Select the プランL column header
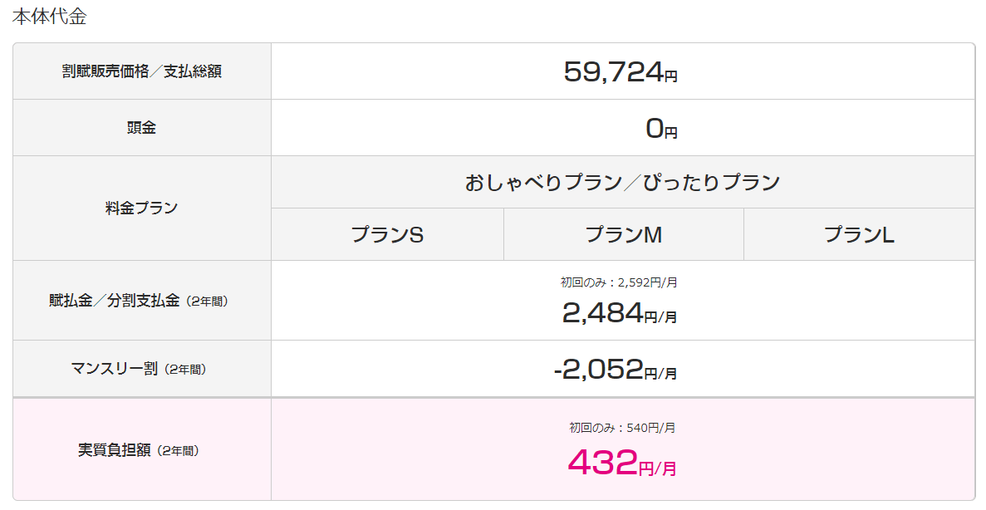This screenshot has width=986, height=510. coord(859,234)
